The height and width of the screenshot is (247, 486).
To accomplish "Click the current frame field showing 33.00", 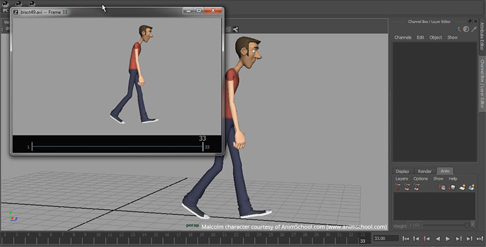I will [386, 239].
